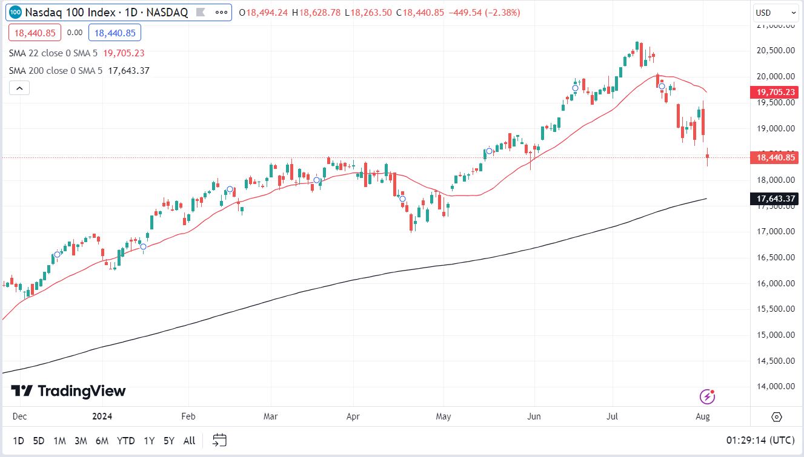The image size is (804, 457).
Task: Open the go-to-date calendar icon
Action: click(x=220, y=440)
